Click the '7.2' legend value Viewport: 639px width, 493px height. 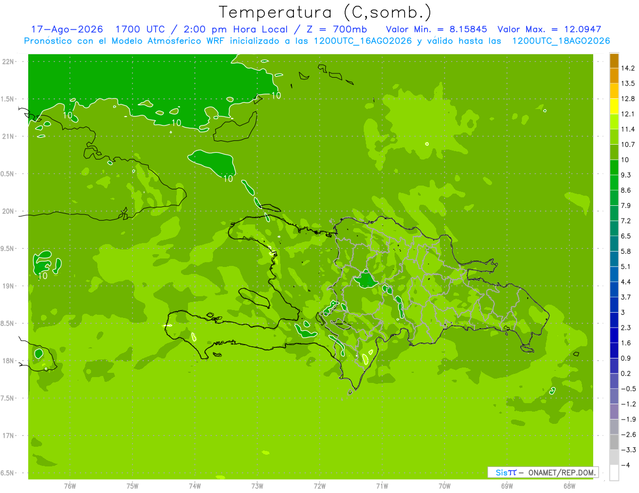(626, 221)
